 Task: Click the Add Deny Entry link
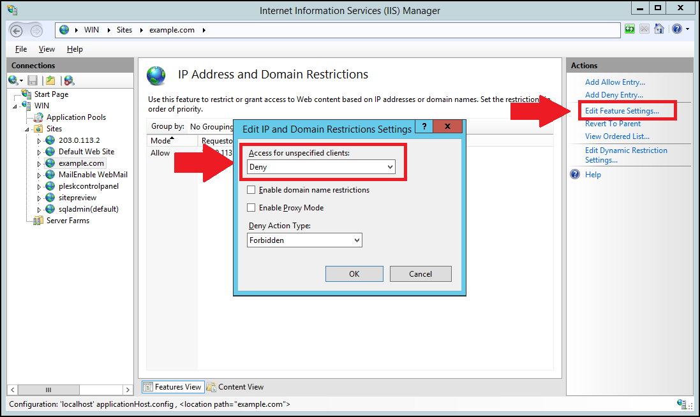(613, 95)
